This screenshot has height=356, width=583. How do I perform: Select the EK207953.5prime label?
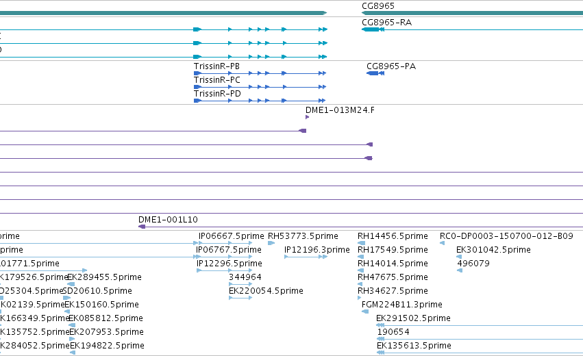[107, 333]
